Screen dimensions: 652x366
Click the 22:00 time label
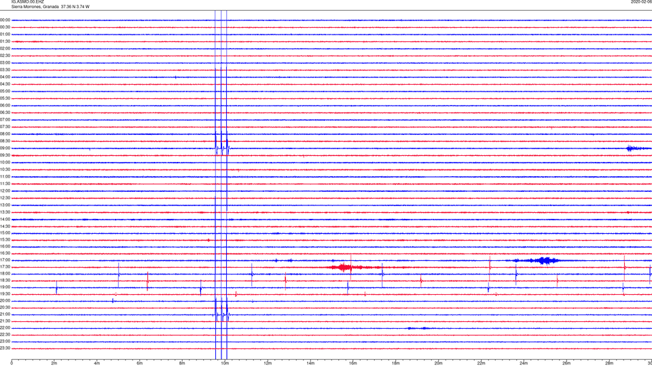[x=5, y=328]
